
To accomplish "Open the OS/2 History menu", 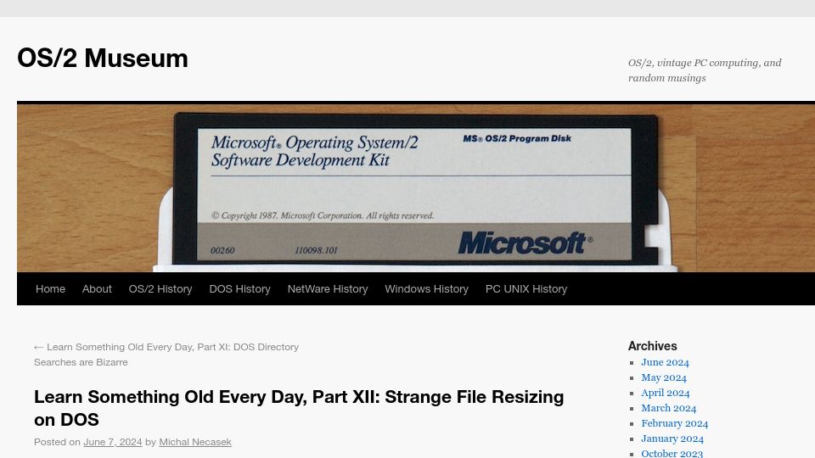I will 160,288.
